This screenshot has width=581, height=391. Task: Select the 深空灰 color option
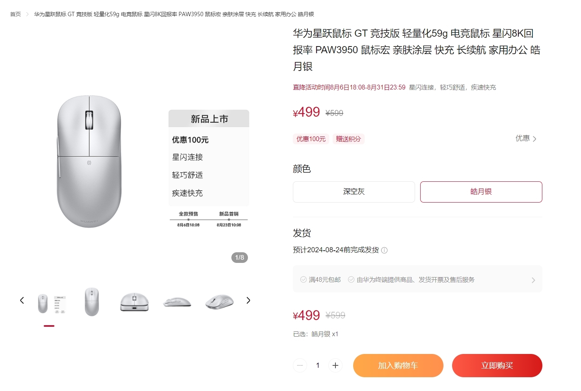point(354,192)
